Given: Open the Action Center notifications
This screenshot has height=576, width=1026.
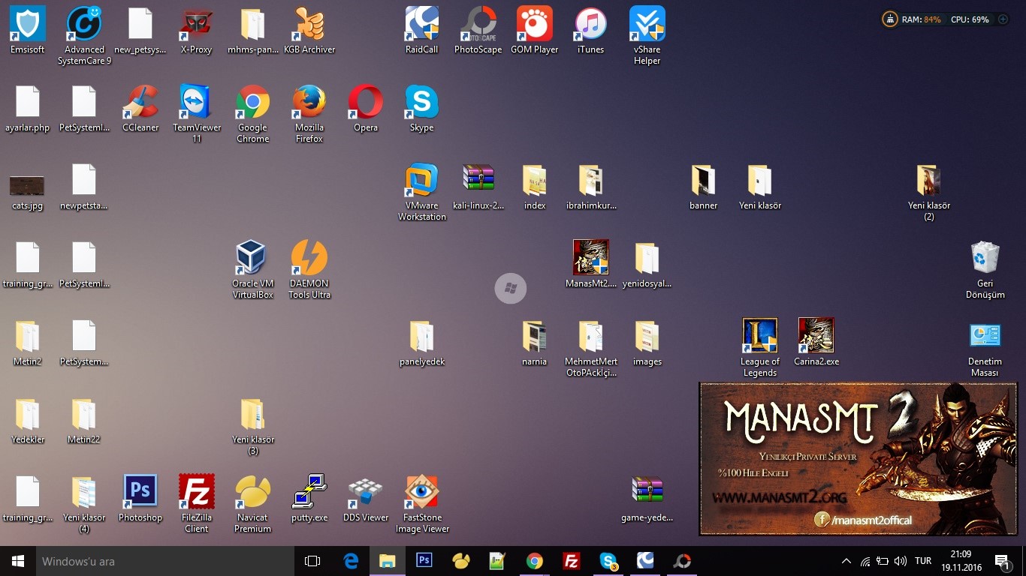Looking at the screenshot, I should pyautogui.click(x=1002, y=561).
